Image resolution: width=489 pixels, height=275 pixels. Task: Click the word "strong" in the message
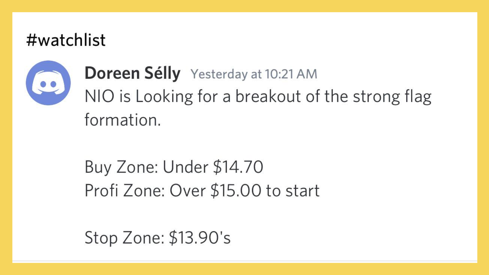pos(376,97)
